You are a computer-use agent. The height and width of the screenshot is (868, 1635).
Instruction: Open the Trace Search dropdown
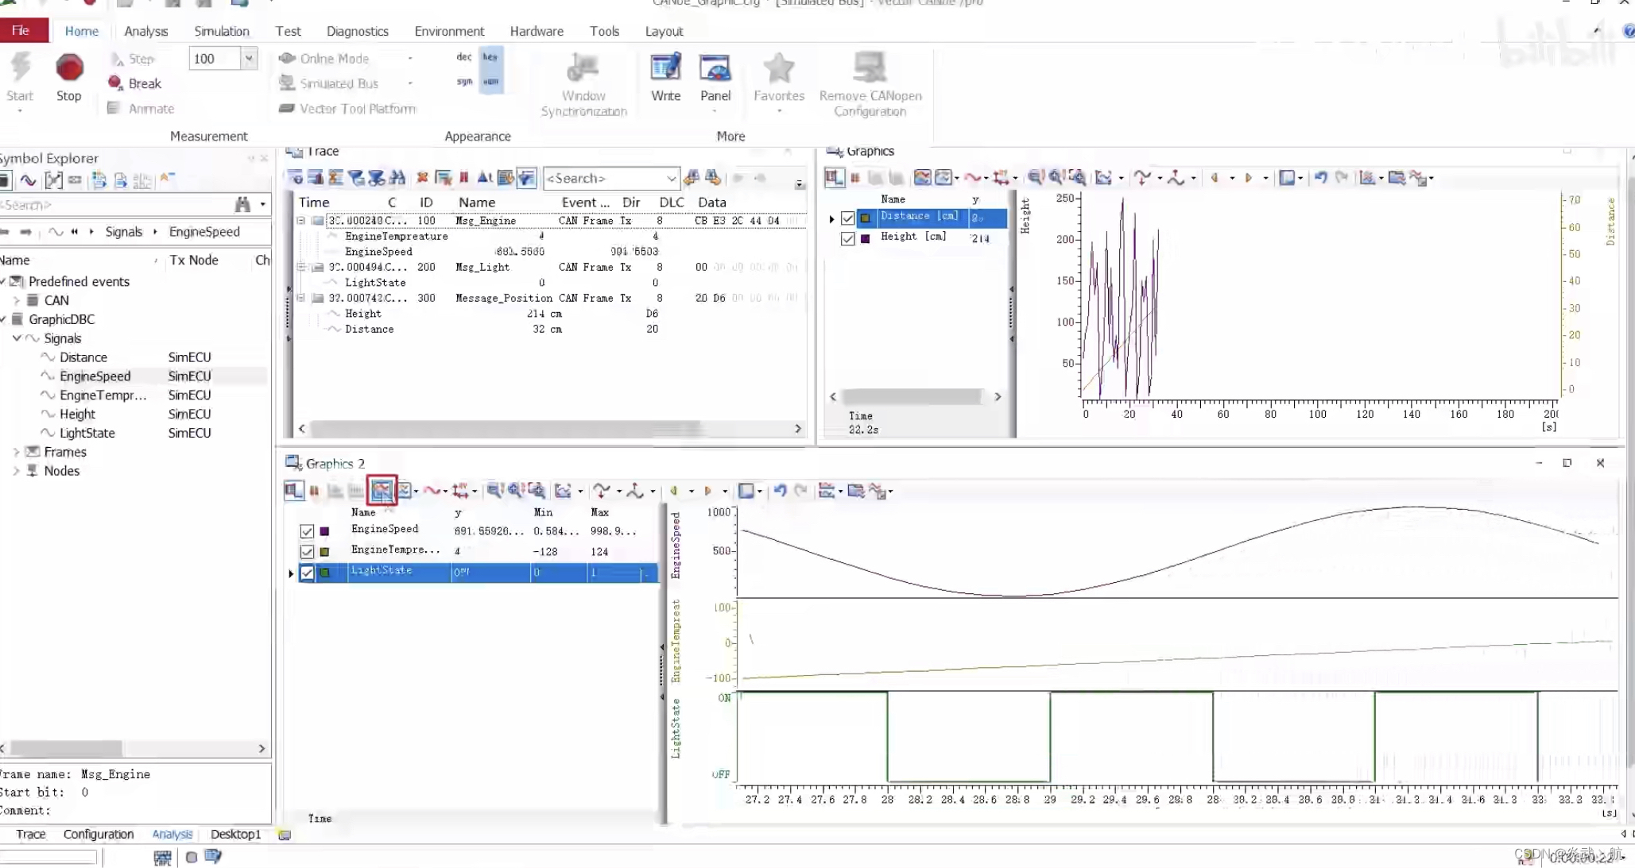[671, 179]
